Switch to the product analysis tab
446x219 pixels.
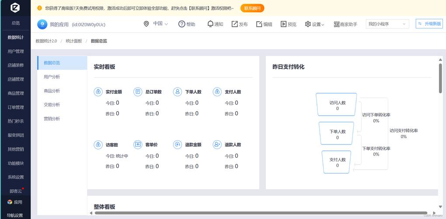[x=52, y=91]
